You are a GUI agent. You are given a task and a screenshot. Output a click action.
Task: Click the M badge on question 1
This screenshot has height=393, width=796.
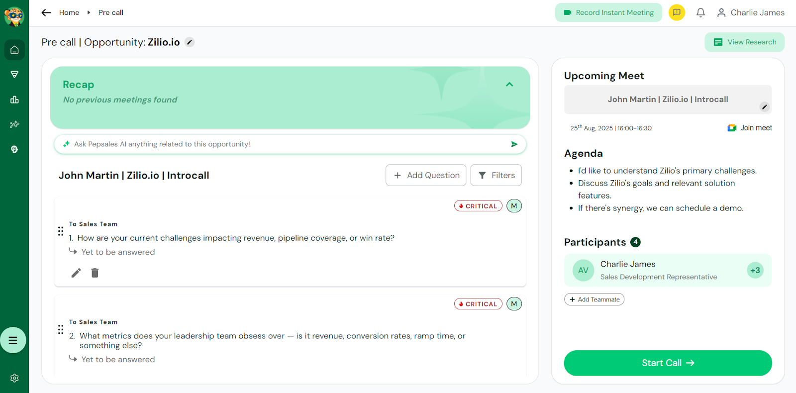click(514, 206)
